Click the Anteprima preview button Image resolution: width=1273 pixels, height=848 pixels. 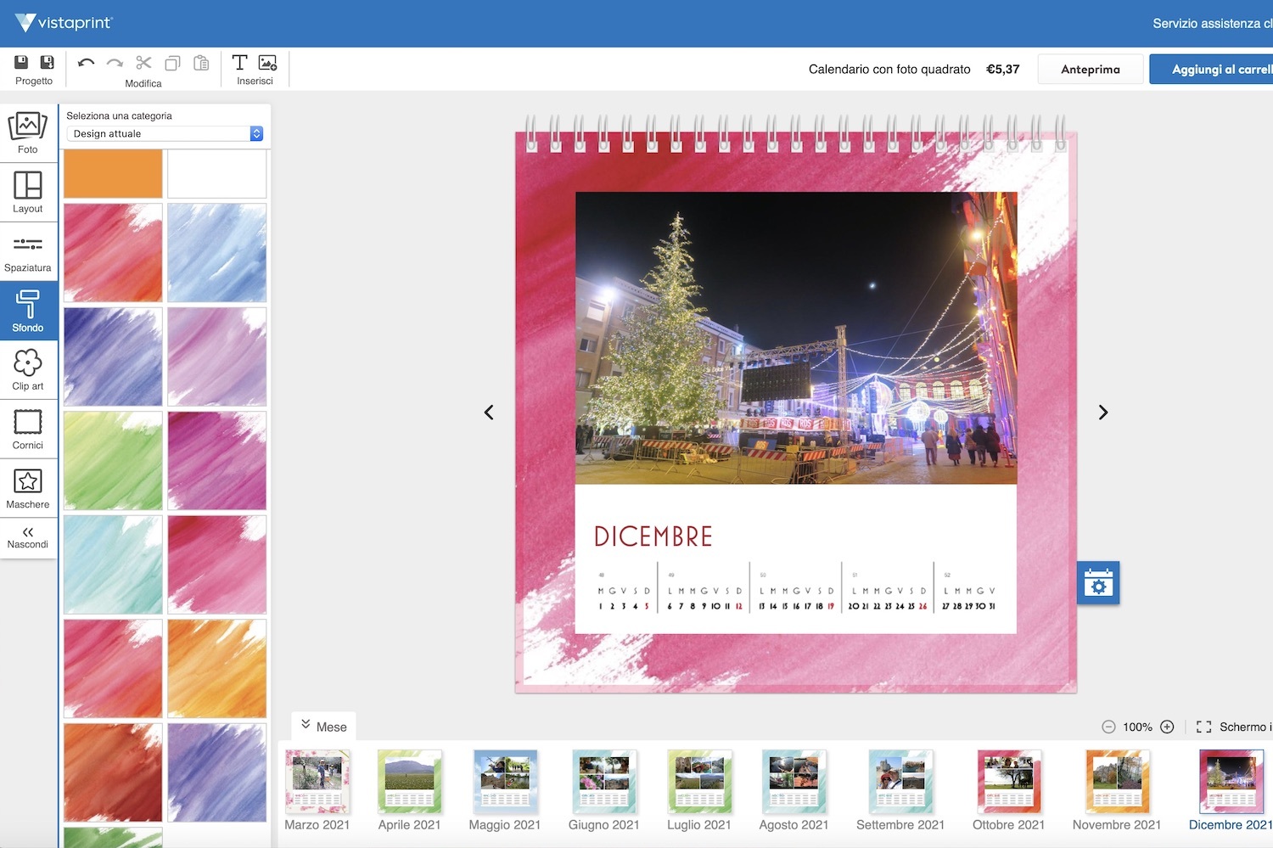[x=1091, y=70]
